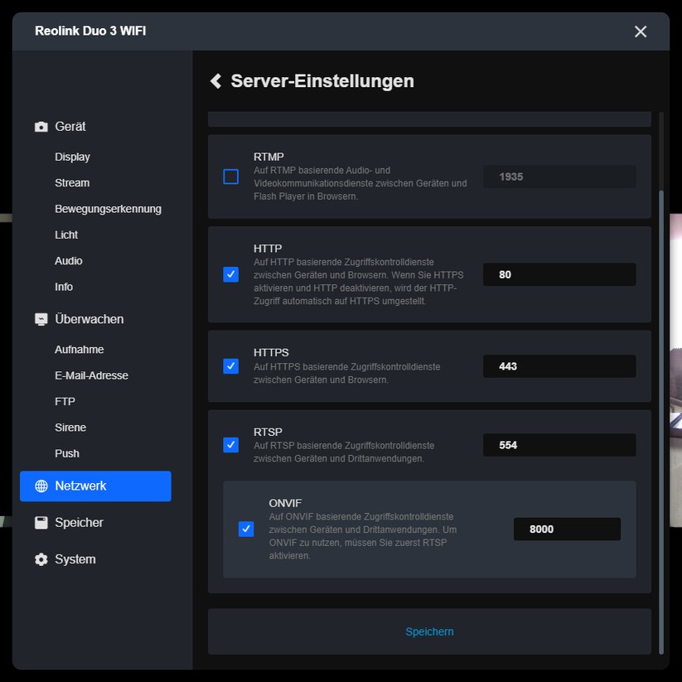The height and width of the screenshot is (682, 682).
Task: Click the System gear icon
Action: 41,559
